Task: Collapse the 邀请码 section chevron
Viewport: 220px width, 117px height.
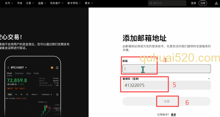Action: pos(209,79)
